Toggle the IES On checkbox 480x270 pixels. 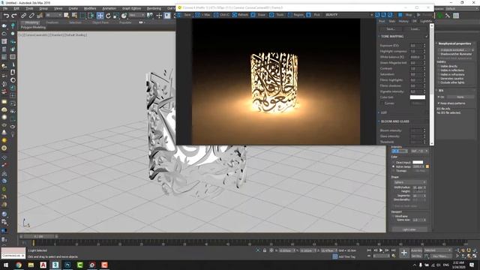tap(439, 97)
